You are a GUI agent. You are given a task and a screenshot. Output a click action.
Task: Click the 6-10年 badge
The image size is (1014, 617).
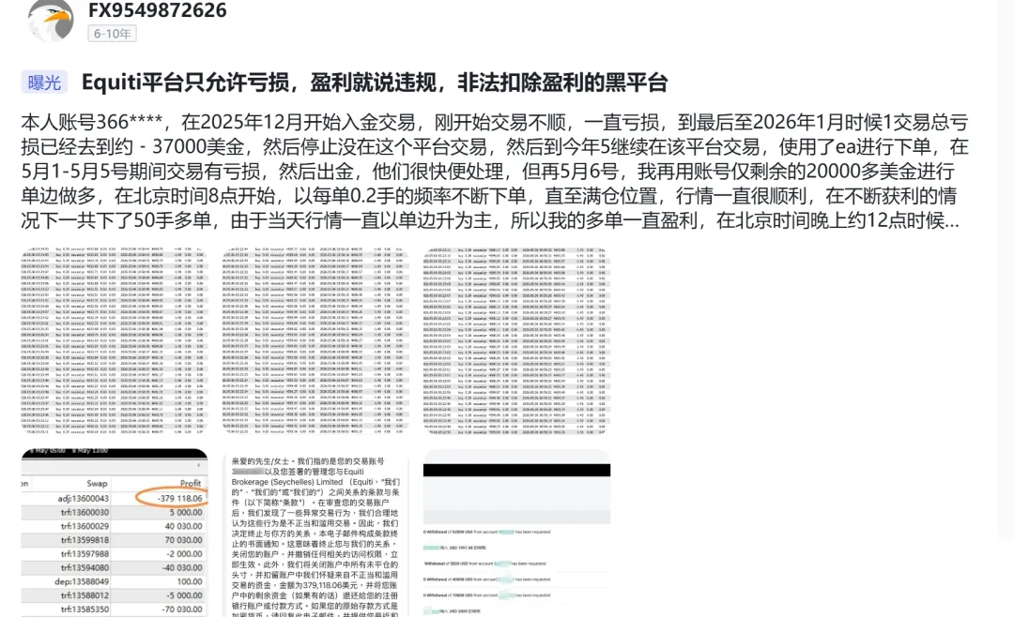pyautogui.click(x=112, y=34)
